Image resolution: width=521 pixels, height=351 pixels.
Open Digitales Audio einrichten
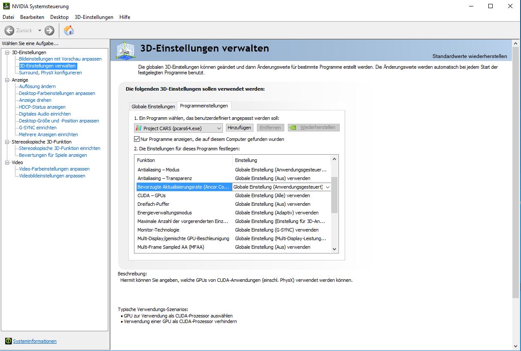click(x=45, y=114)
